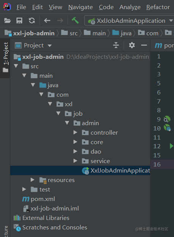This screenshot has height=237, width=174.
Task: Hide the Project panel with minus icon
Action: point(144,45)
